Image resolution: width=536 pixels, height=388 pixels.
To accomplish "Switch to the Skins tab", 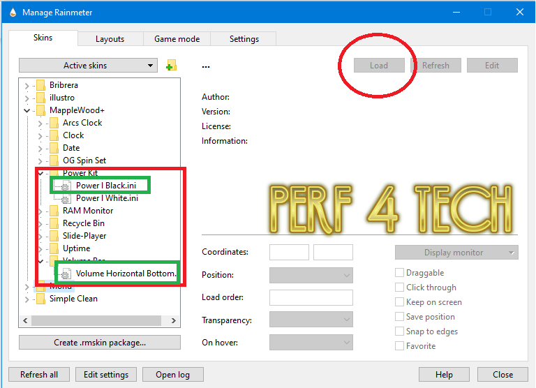I will (x=43, y=38).
